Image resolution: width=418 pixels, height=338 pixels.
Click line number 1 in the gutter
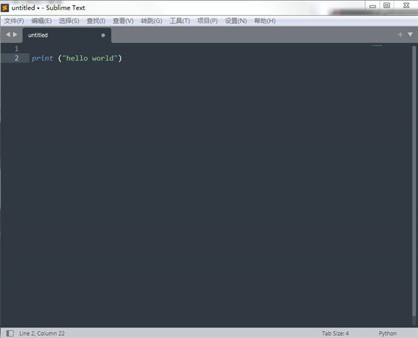pos(17,48)
